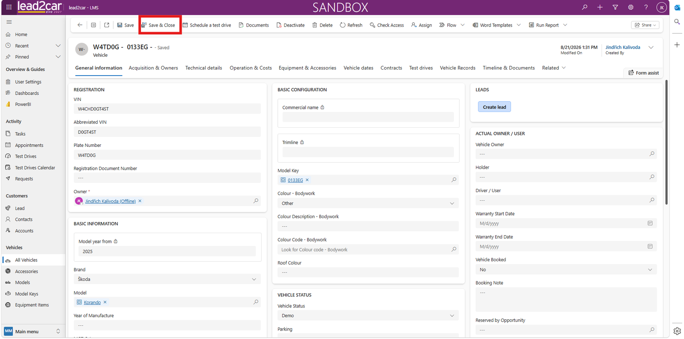Viewport: 684px width, 339px height.
Task: Open the Form assist button
Action: point(643,73)
